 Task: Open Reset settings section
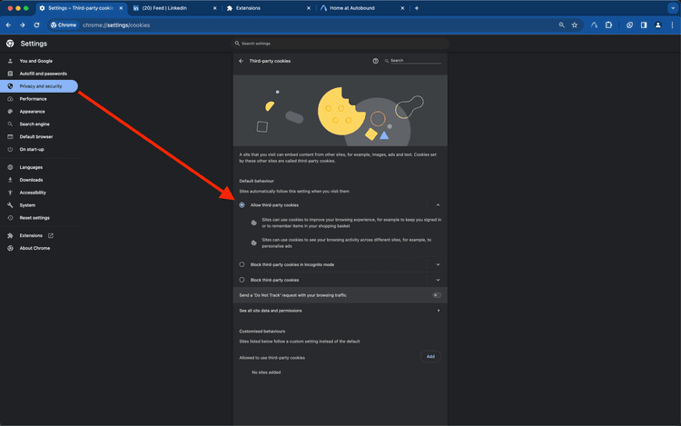click(x=35, y=218)
